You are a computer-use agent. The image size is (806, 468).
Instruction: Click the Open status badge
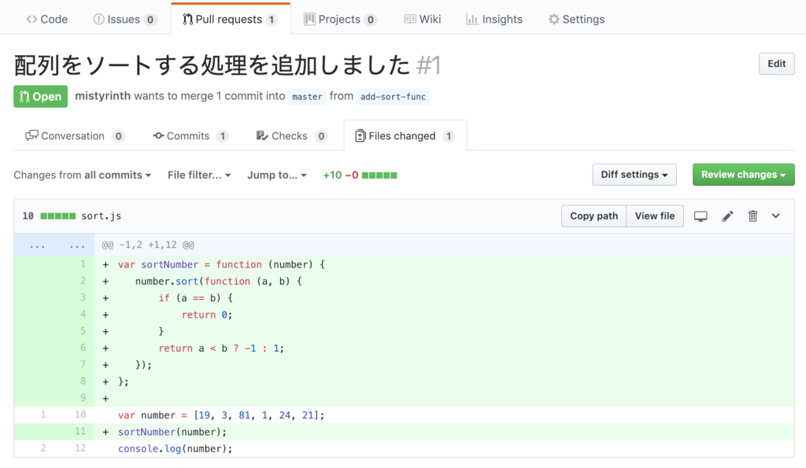[x=41, y=97]
